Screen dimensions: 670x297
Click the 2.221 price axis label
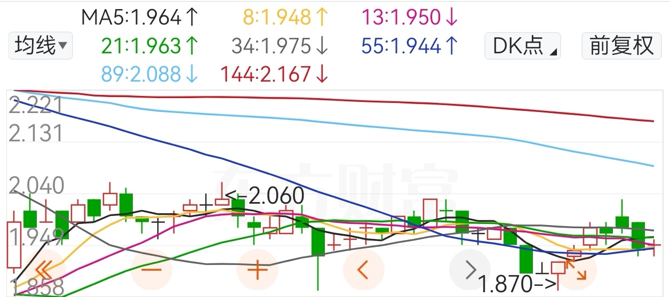coord(36,106)
